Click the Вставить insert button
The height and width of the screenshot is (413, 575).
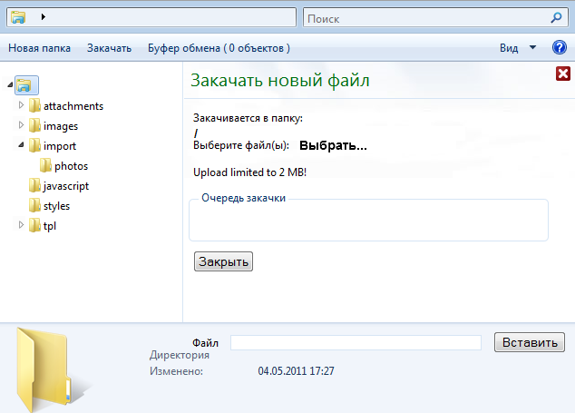530,342
